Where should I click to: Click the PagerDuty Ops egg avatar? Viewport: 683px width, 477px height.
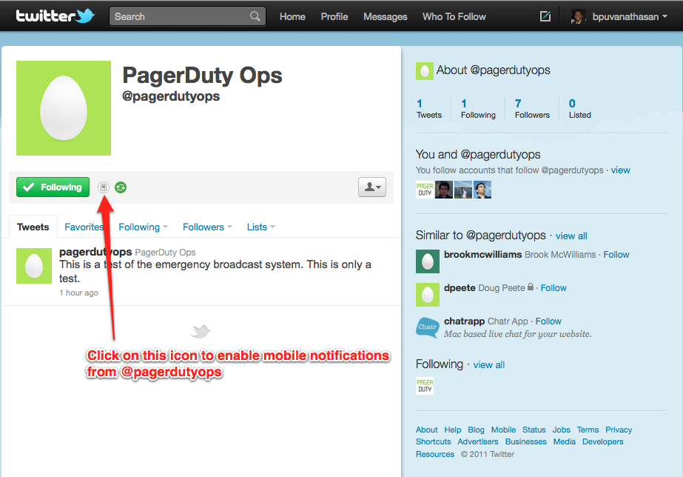point(64,108)
